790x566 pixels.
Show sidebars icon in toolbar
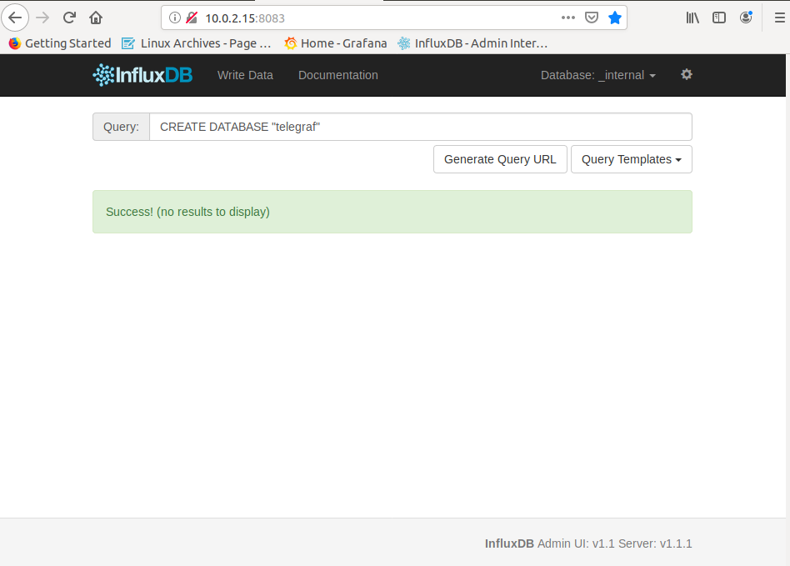tap(719, 18)
